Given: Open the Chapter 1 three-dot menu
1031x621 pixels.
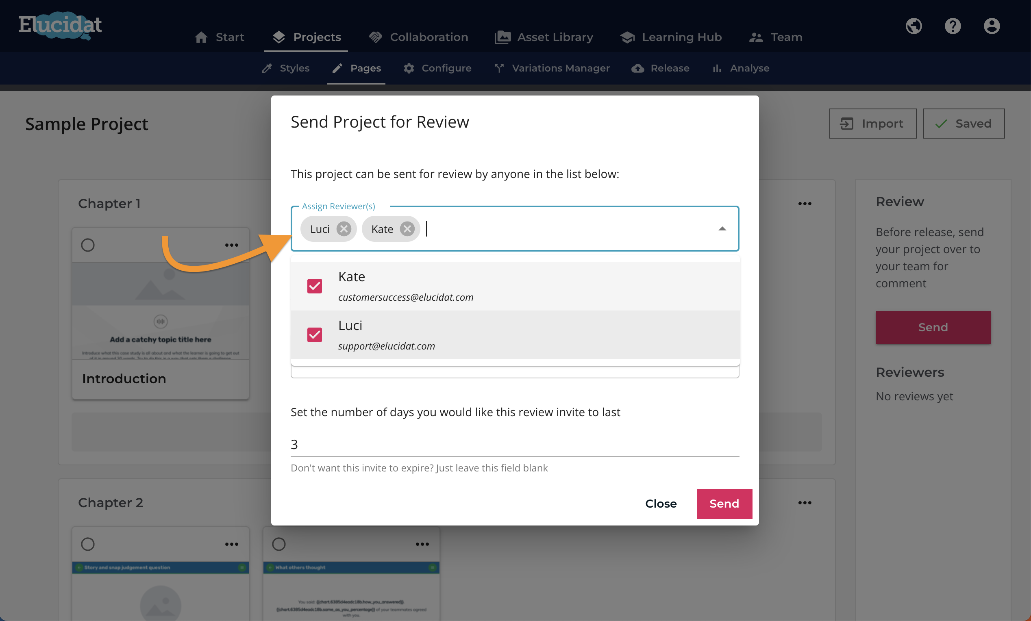Looking at the screenshot, I should (805, 204).
